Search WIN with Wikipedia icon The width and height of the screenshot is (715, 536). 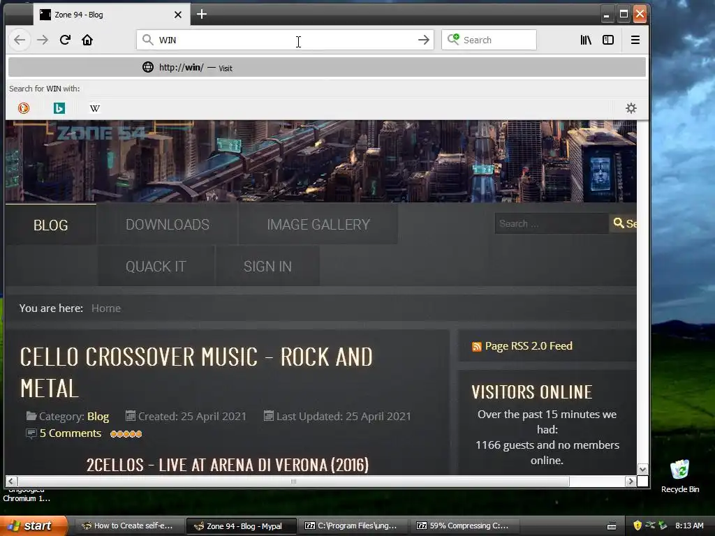point(95,108)
